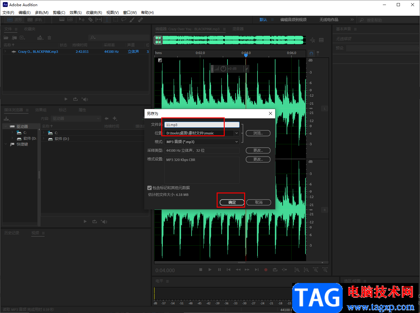Toggle include markers and metadata checkbox
420x313 pixels.
pyautogui.click(x=149, y=188)
